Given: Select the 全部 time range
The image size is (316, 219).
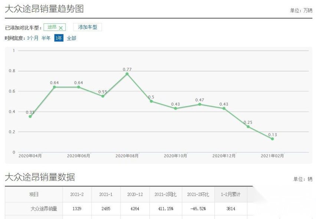Looking at the screenshot, I should (72, 38).
